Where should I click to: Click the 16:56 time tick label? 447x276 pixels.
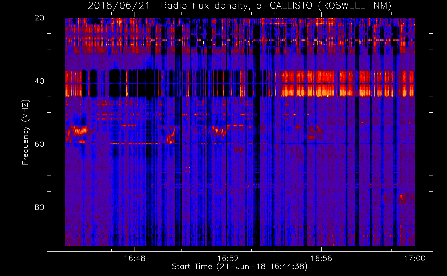[321, 258]
